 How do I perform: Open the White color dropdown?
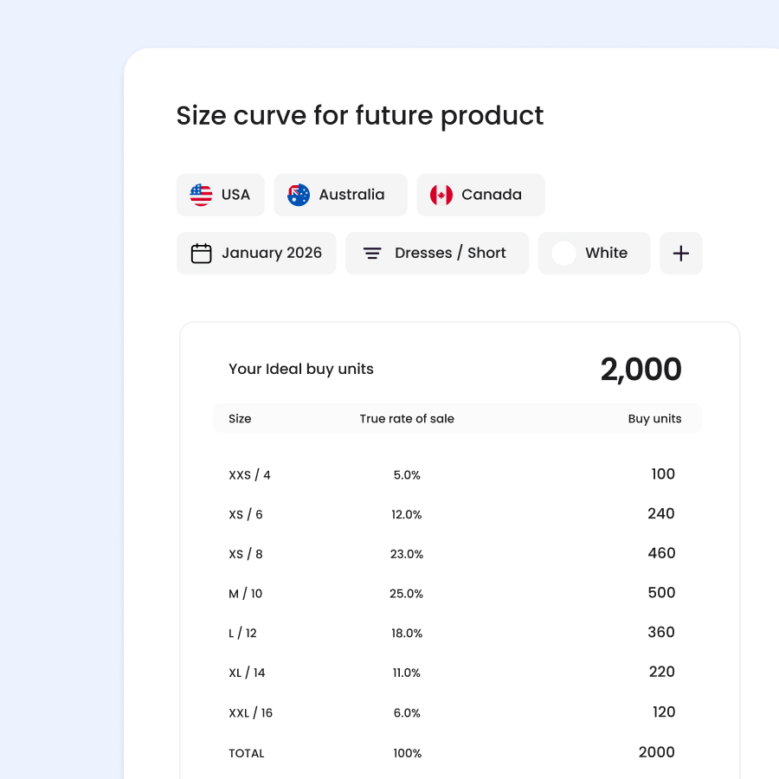click(x=595, y=254)
